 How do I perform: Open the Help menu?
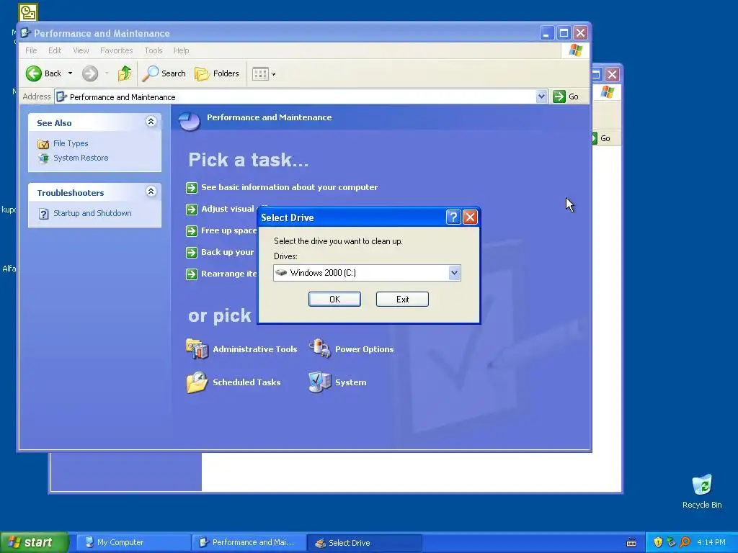click(x=181, y=50)
